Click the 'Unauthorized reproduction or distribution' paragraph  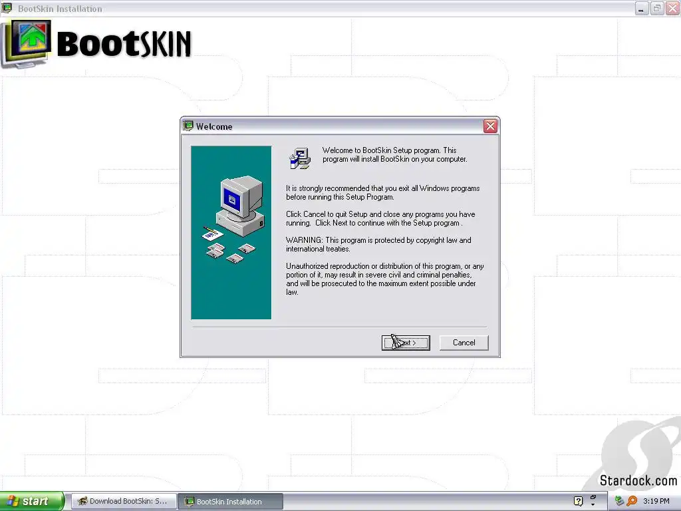[385, 279]
